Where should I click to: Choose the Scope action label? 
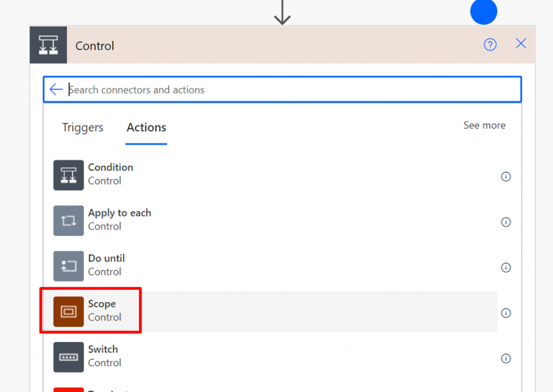pyautogui.click(x=102, y=304)
